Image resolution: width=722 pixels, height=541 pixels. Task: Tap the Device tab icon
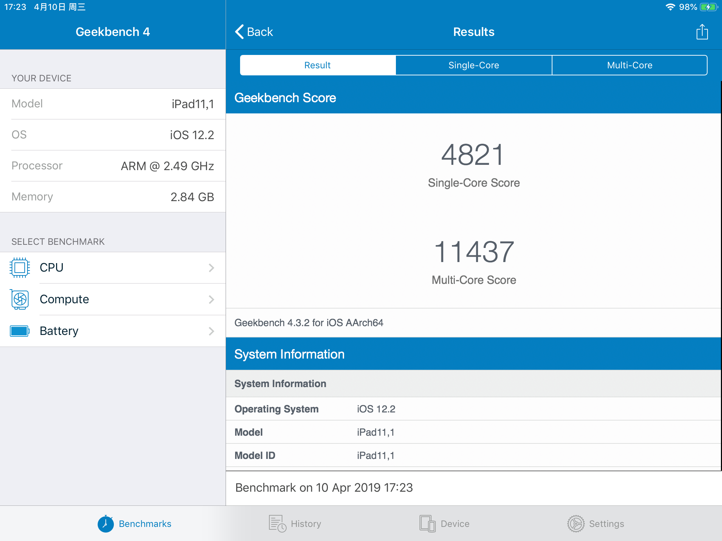click(427, 524)
